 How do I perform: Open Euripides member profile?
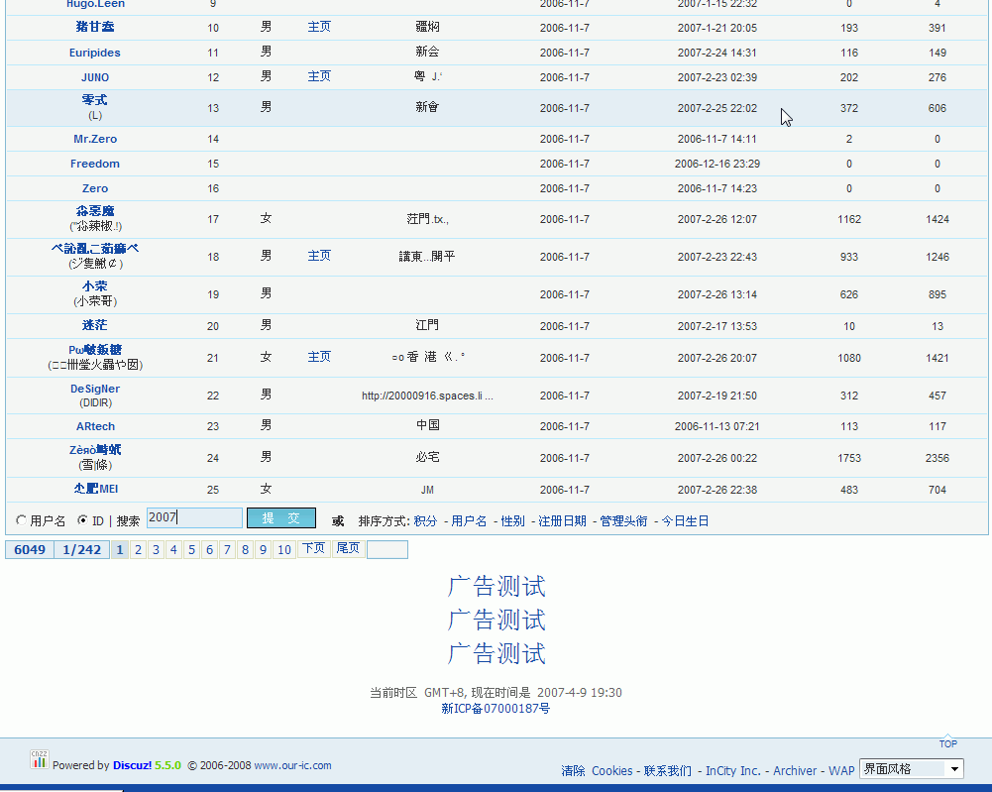(x=95, y=53)
